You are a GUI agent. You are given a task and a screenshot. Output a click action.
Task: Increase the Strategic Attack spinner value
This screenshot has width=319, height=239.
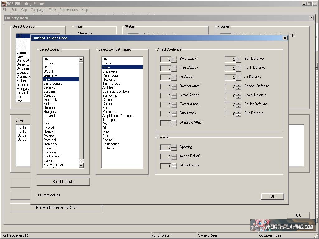174,122
